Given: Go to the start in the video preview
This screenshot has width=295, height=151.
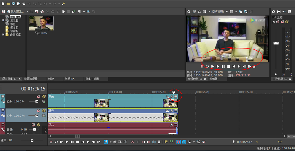Looking at the screenshot, I should [233, 66].
